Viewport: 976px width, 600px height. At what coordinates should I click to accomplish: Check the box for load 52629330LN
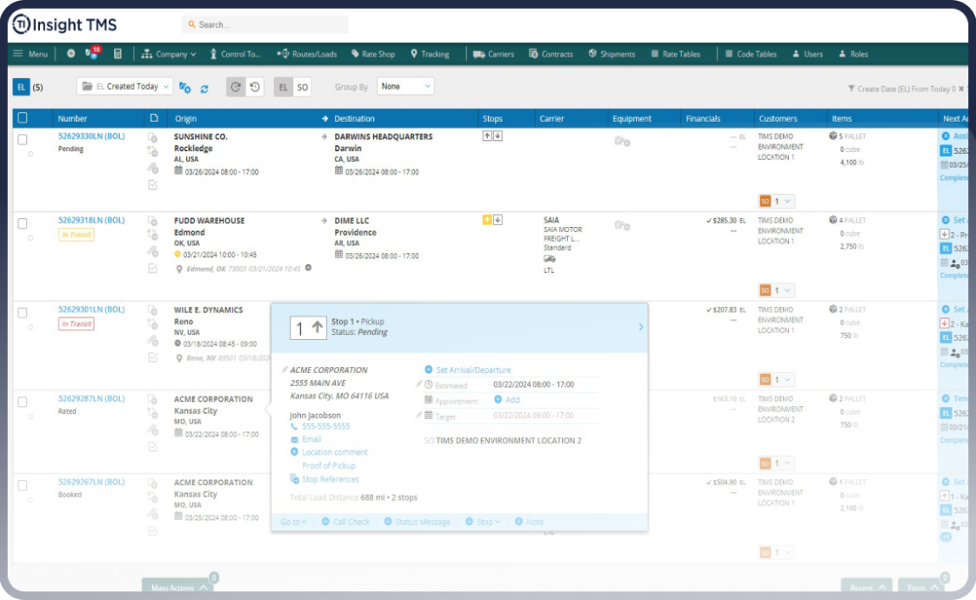click(23, 139)
